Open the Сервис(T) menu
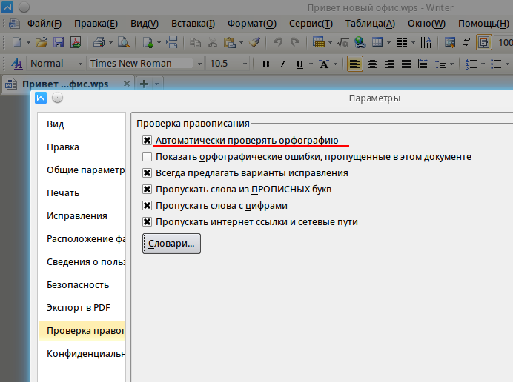 point(311,24)
